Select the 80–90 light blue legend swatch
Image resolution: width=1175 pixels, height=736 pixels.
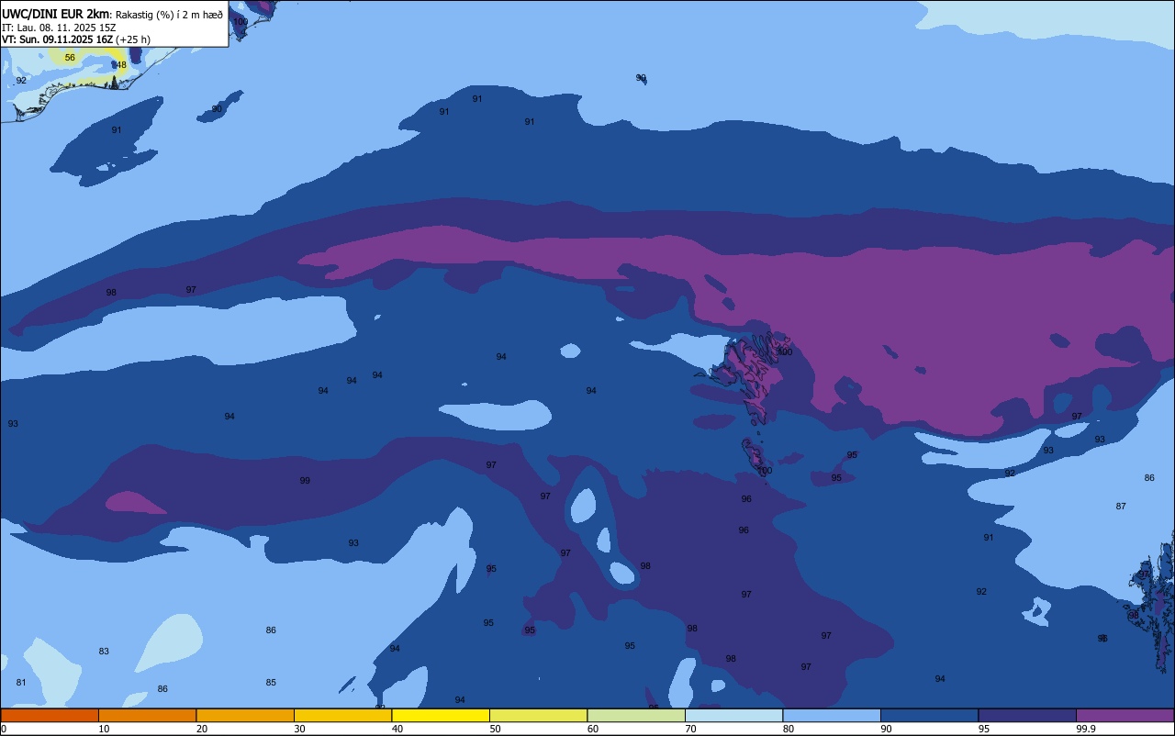click(832, 715)
